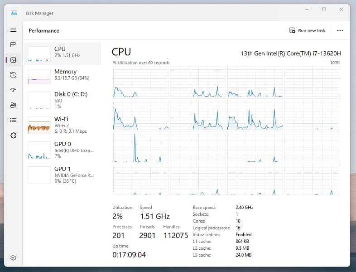Select the Wi-Fi performance entry
This screenshot has width=356, height=272.
pos(63,125)
